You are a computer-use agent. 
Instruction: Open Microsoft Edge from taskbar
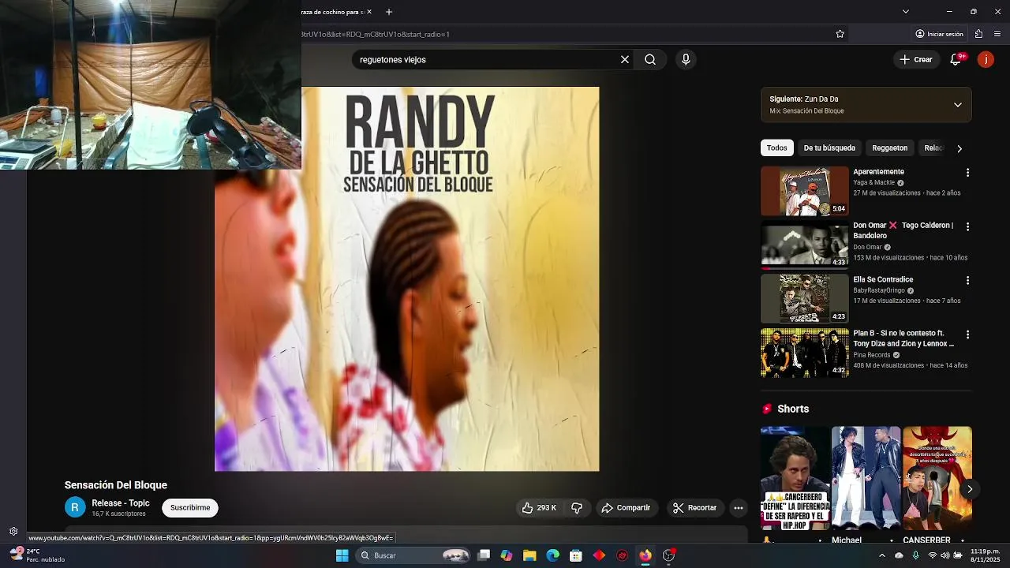tap(553, 555)
